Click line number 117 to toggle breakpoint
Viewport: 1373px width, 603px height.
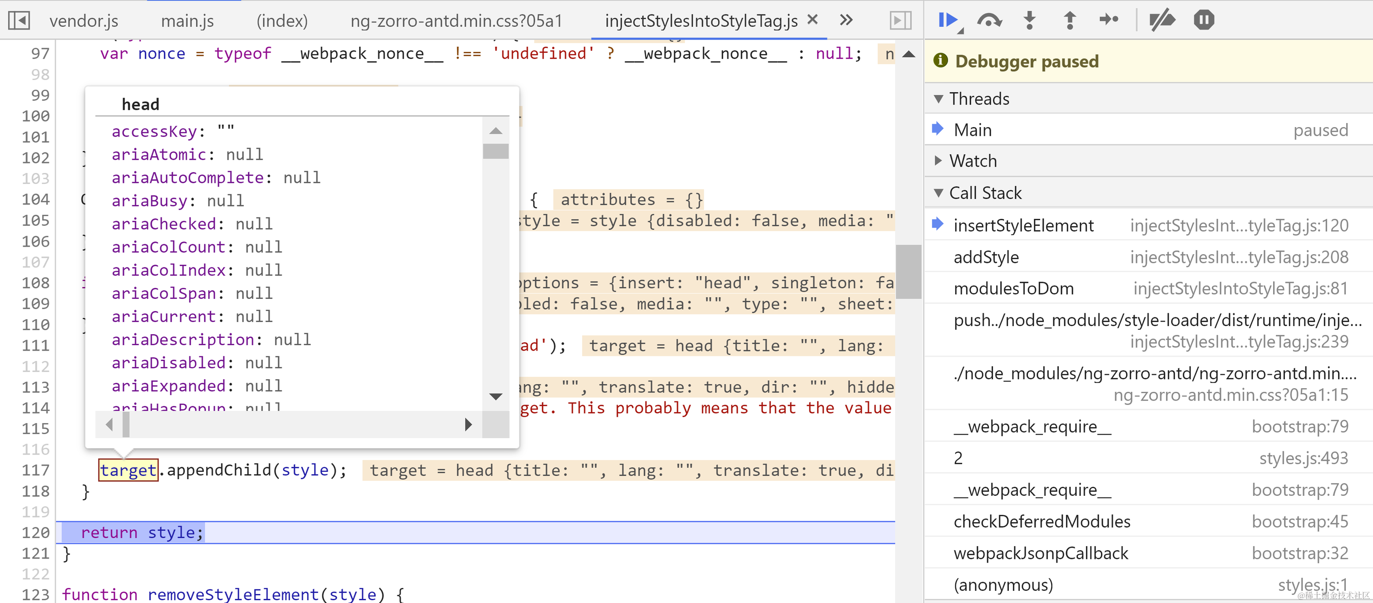point(35,470)
